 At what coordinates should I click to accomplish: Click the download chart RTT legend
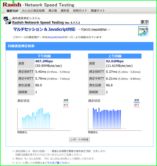click(66, 105)
